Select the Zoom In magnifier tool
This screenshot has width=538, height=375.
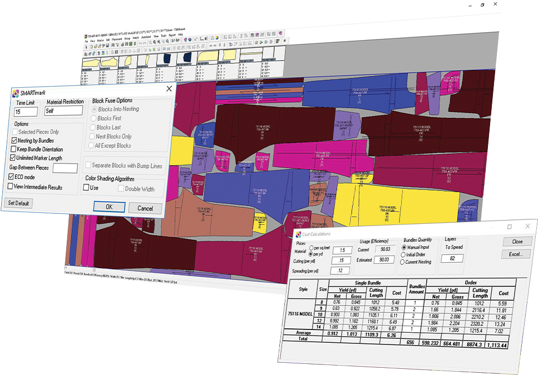155,42
